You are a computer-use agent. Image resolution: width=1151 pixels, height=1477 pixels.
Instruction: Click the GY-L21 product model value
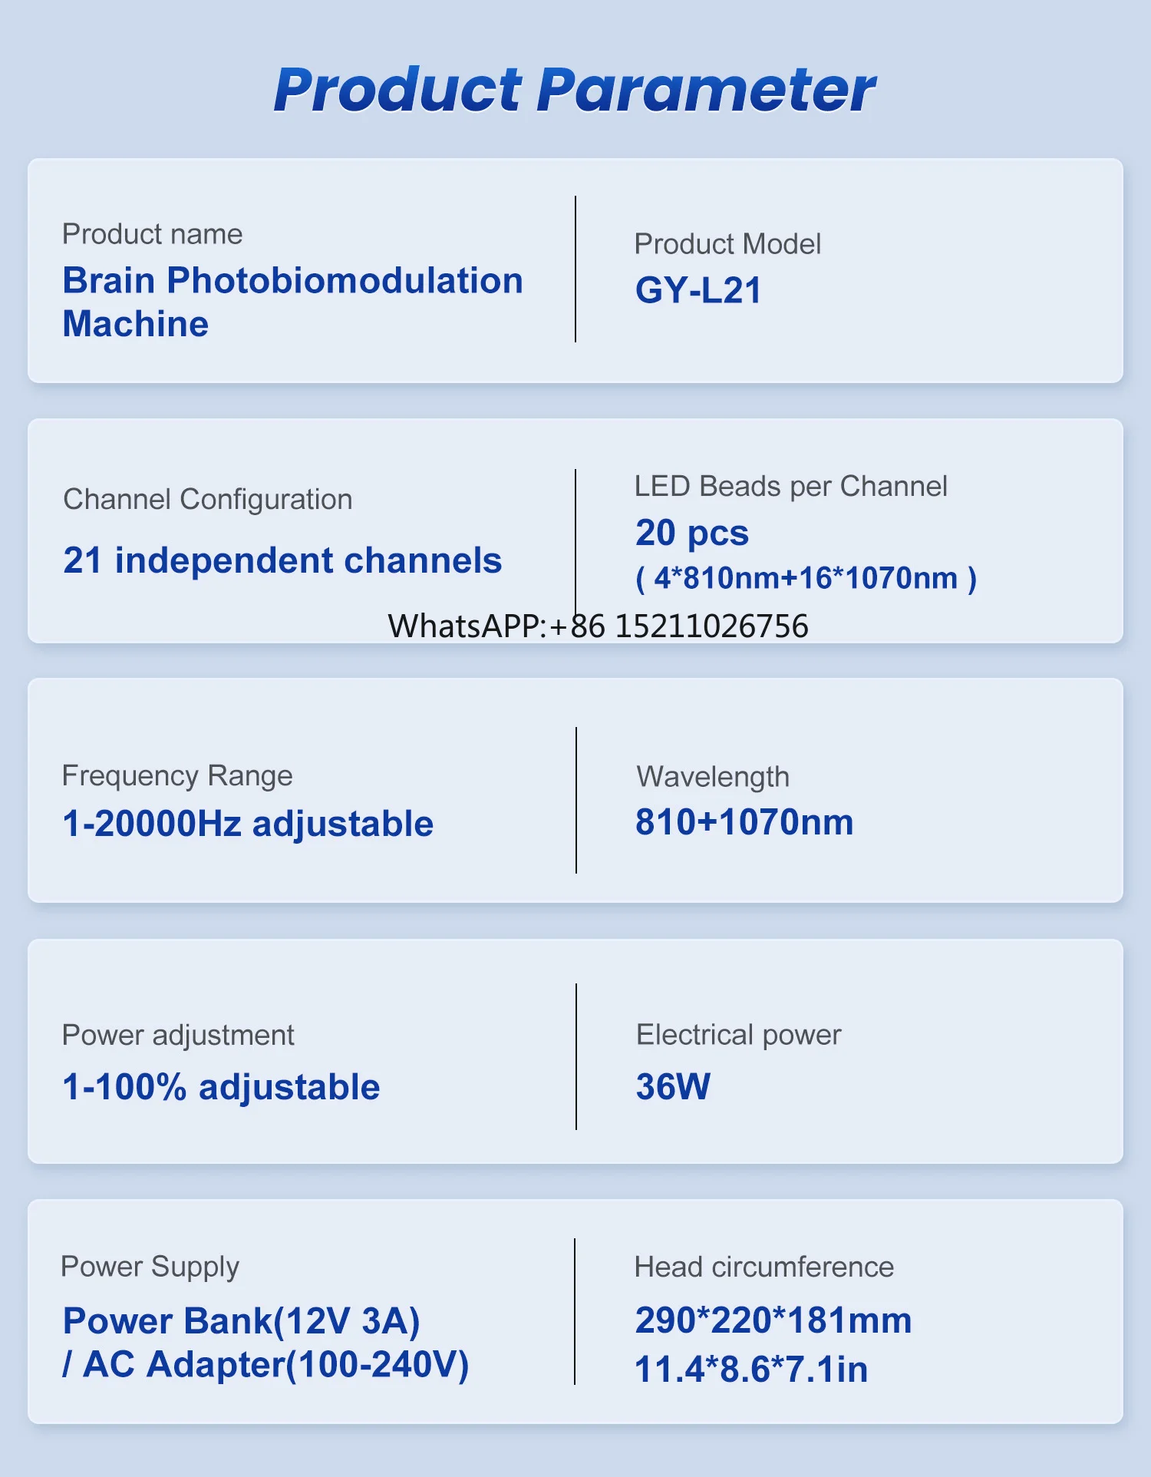(x=698, y=290)
